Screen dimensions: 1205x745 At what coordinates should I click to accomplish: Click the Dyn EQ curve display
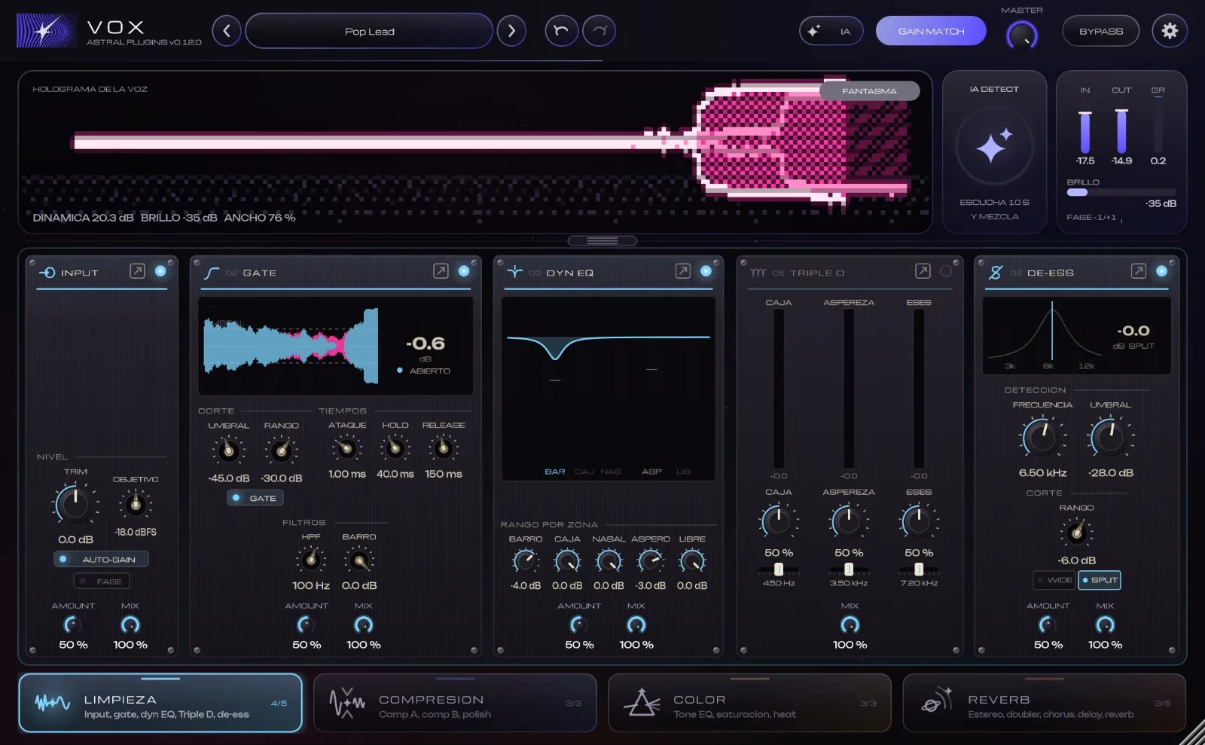(x=609, y=388)
